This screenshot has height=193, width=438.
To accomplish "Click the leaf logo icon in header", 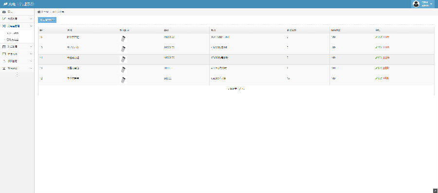I will [x=5, y=4].
